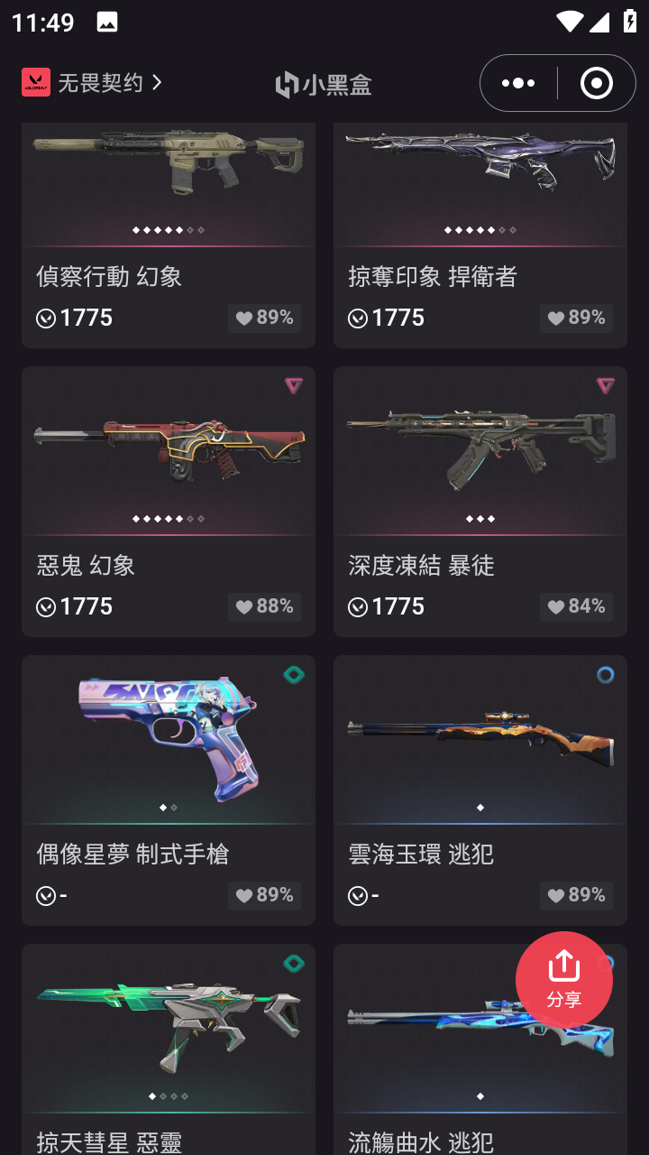Tap the pink rarity triangle on 惡鬼 幻象
The image size is (649, 1155).
coord(293,385)
